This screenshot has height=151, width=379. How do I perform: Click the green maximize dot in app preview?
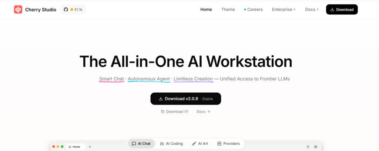pos(62,147)
